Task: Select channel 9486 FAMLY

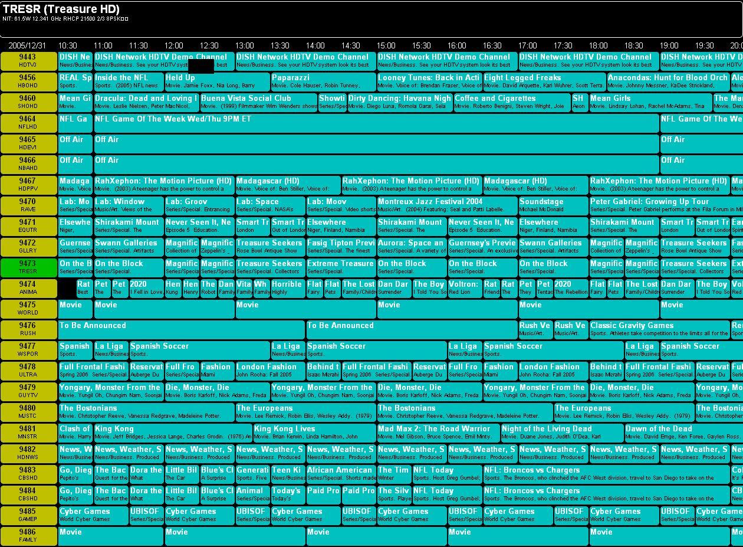Action: tap(28, 536)
